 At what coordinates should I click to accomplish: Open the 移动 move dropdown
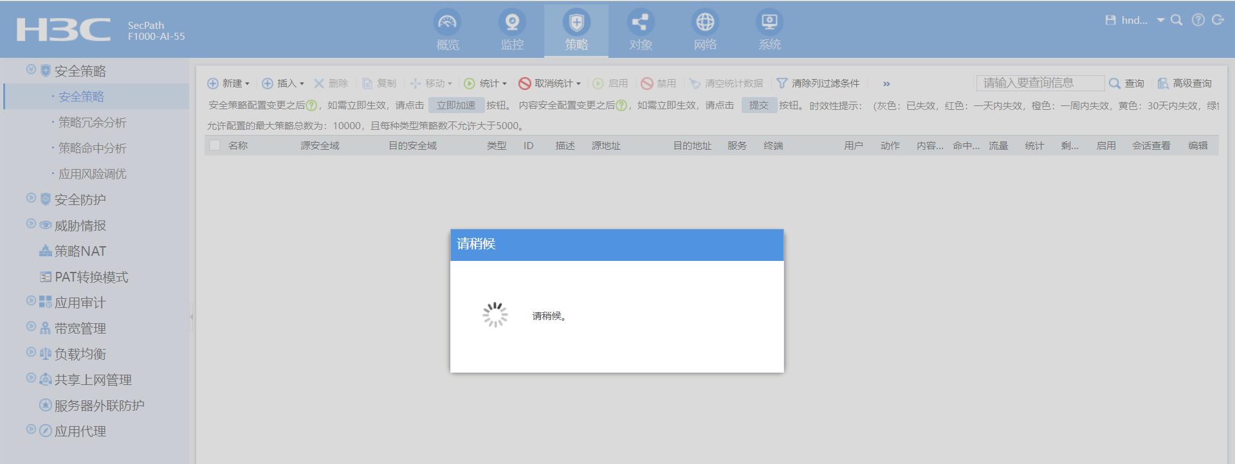click(431, 84)
